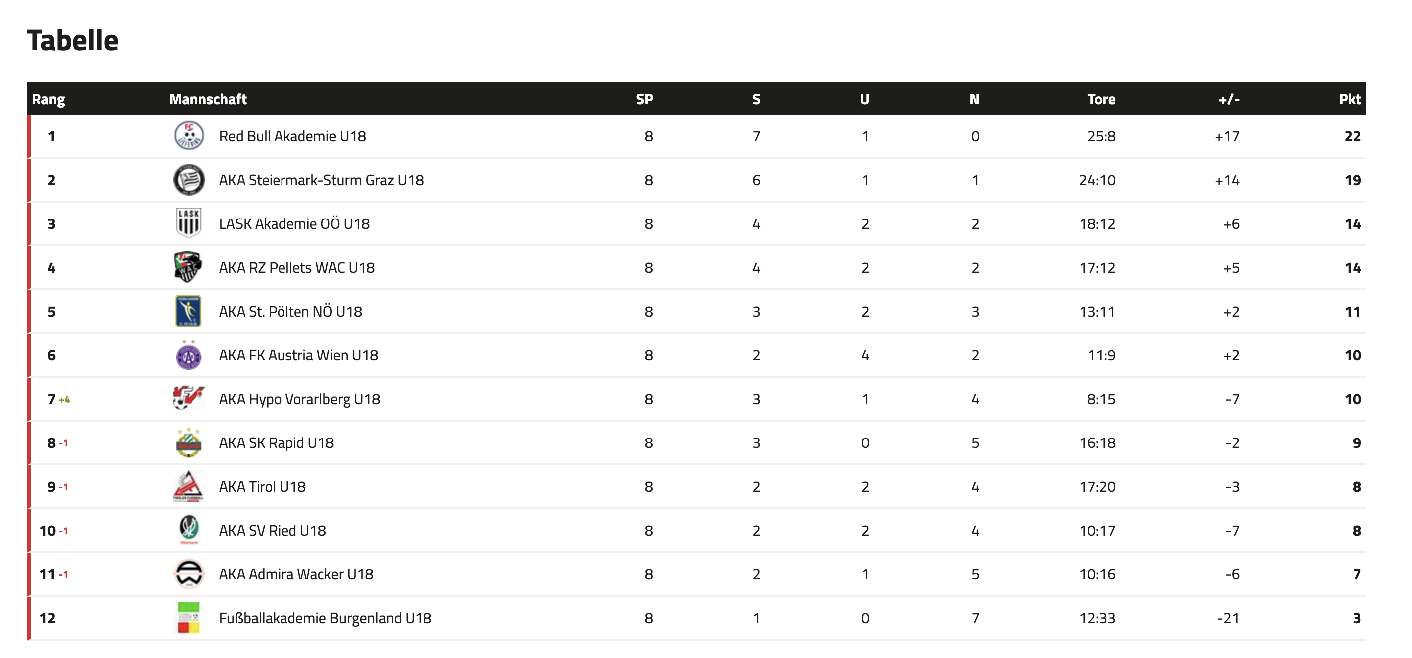The width and height of the screenshot is (1412, 658).
Task: Click the Tore column header
Action: coord(1101,99)
